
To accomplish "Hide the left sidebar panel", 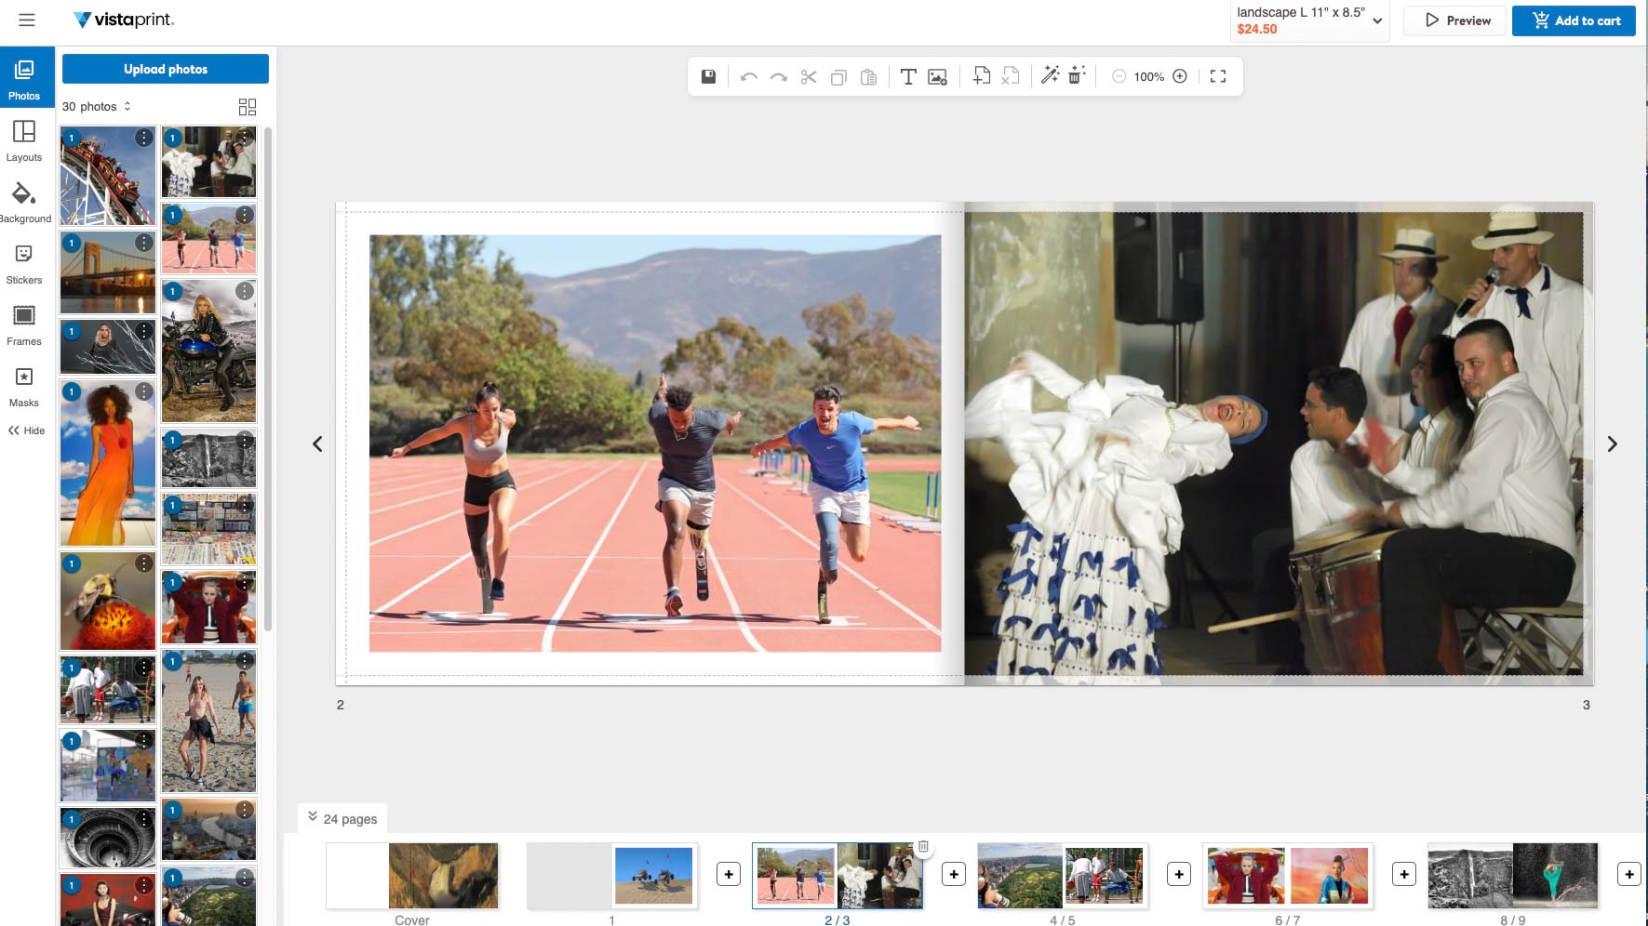I will [26, 430].
